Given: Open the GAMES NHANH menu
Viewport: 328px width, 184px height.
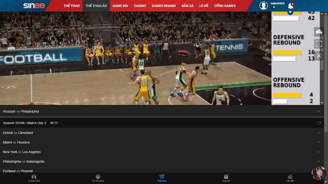Looking at the screenshot, I should pyautogui.click(x=164, y=6).
